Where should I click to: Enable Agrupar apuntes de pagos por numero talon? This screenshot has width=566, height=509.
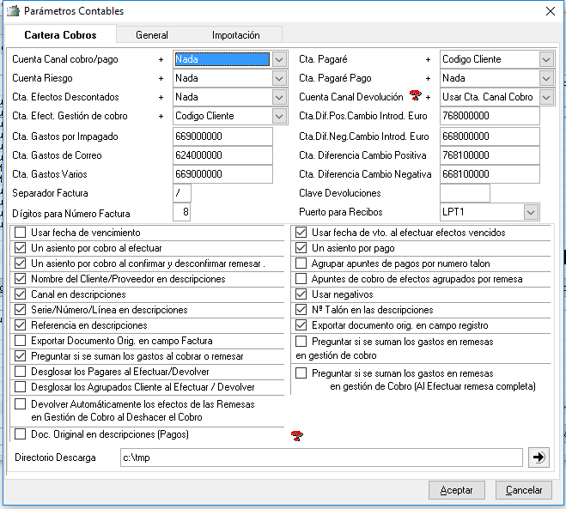(301, 264)
